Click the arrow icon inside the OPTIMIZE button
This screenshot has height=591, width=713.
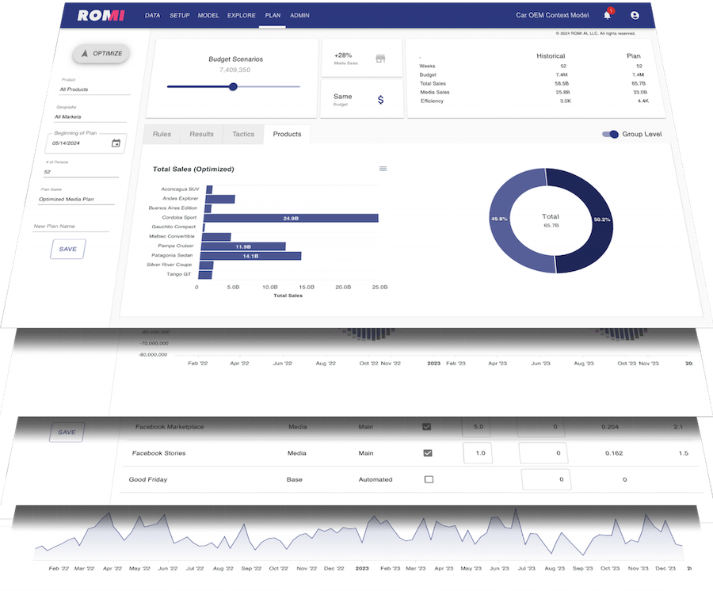pos(85,54)
